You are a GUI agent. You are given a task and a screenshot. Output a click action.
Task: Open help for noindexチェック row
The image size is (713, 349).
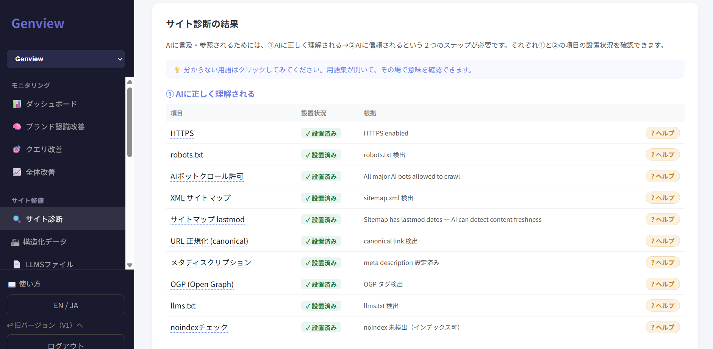[663, 327]
